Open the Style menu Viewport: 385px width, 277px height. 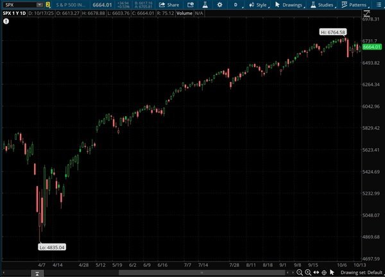[258, 4]
